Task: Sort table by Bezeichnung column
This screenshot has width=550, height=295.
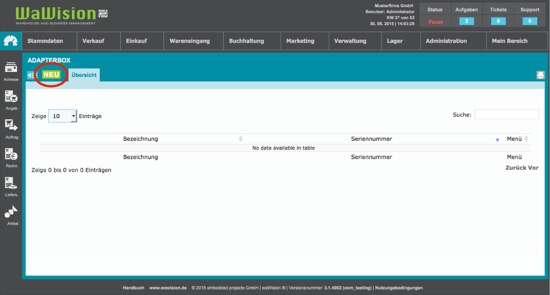Action: (141, 139)
